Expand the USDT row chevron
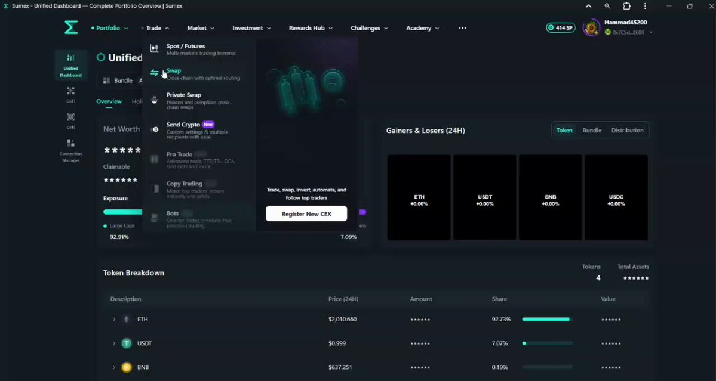 click(x=113, y=343)
